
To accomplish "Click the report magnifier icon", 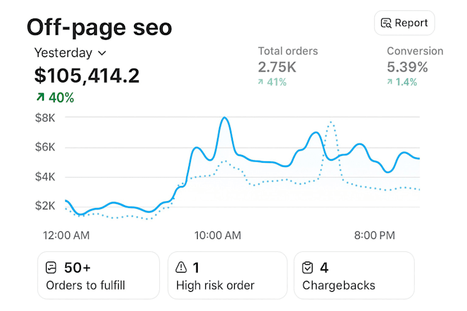I will click(386, 23).
